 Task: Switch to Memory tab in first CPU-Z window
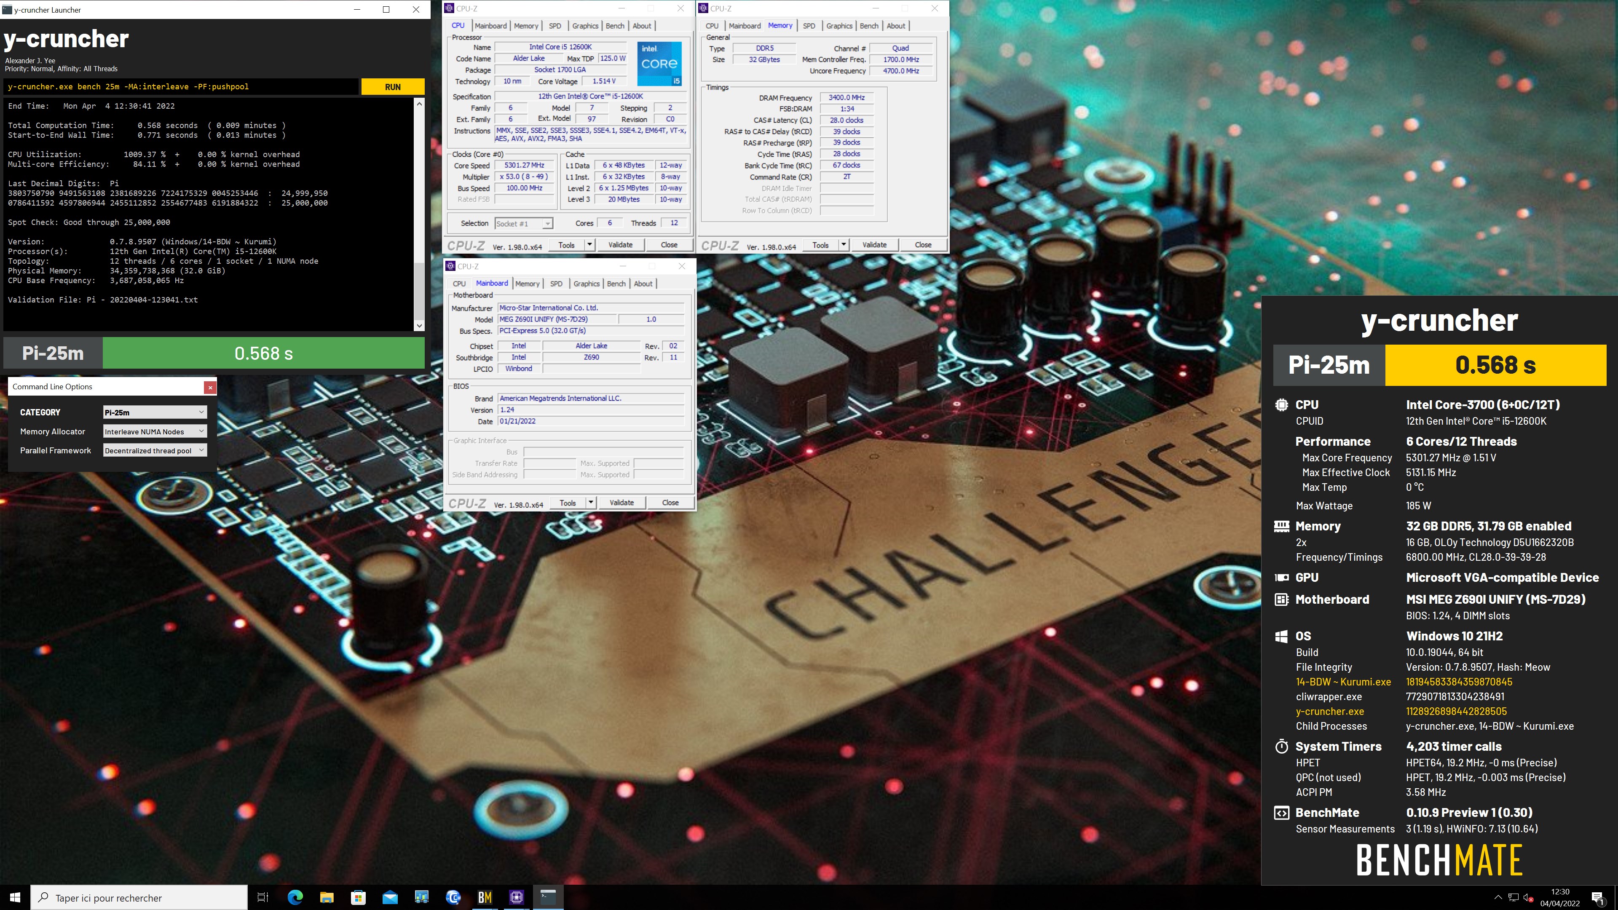526,26
